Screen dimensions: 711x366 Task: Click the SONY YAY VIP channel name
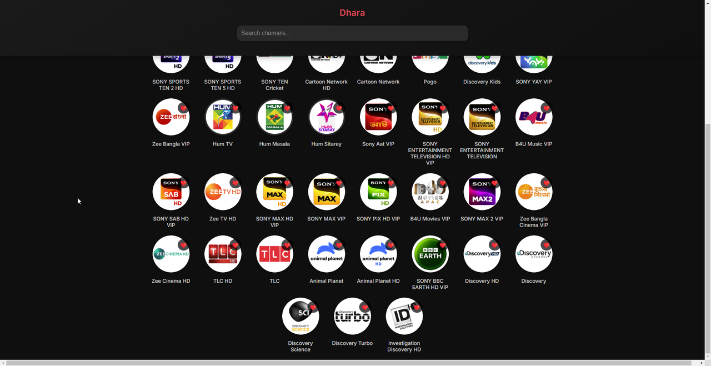(534, 82)
